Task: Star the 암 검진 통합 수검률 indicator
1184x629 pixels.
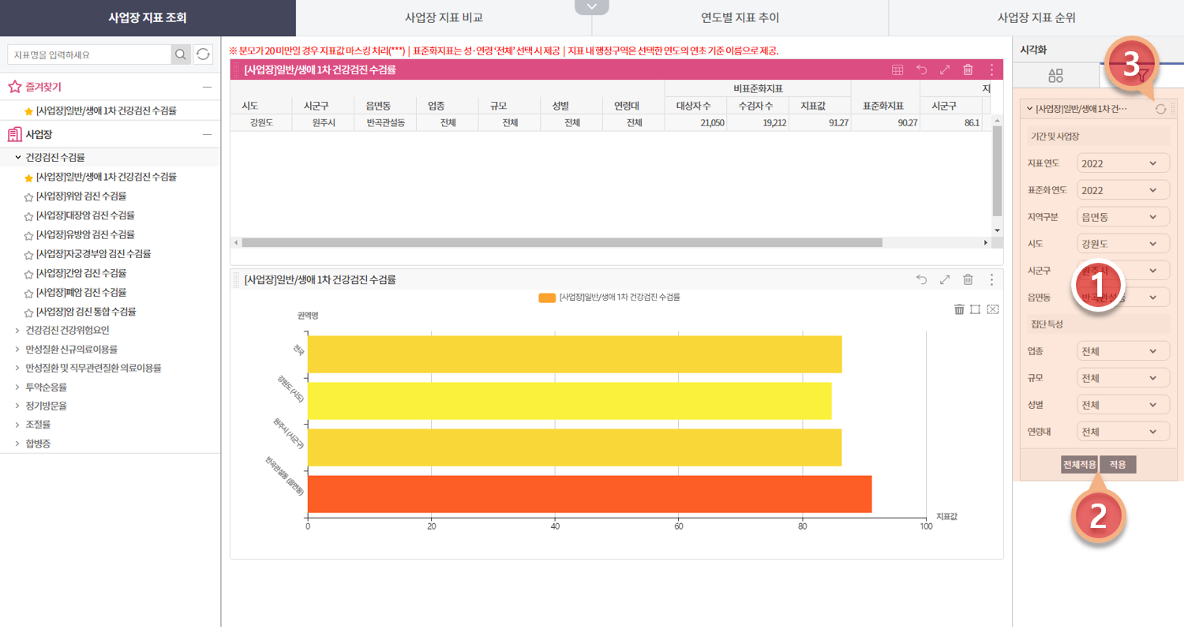Action: tap(29, 312)
